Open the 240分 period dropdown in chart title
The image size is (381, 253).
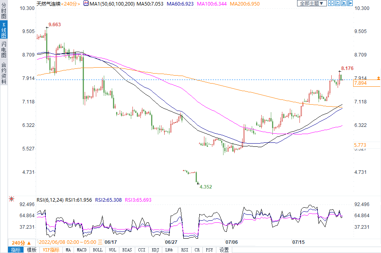[72, 4]
